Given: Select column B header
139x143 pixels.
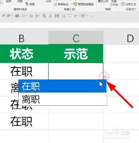Looking at the screenshot, I should (x=22, y=38).
